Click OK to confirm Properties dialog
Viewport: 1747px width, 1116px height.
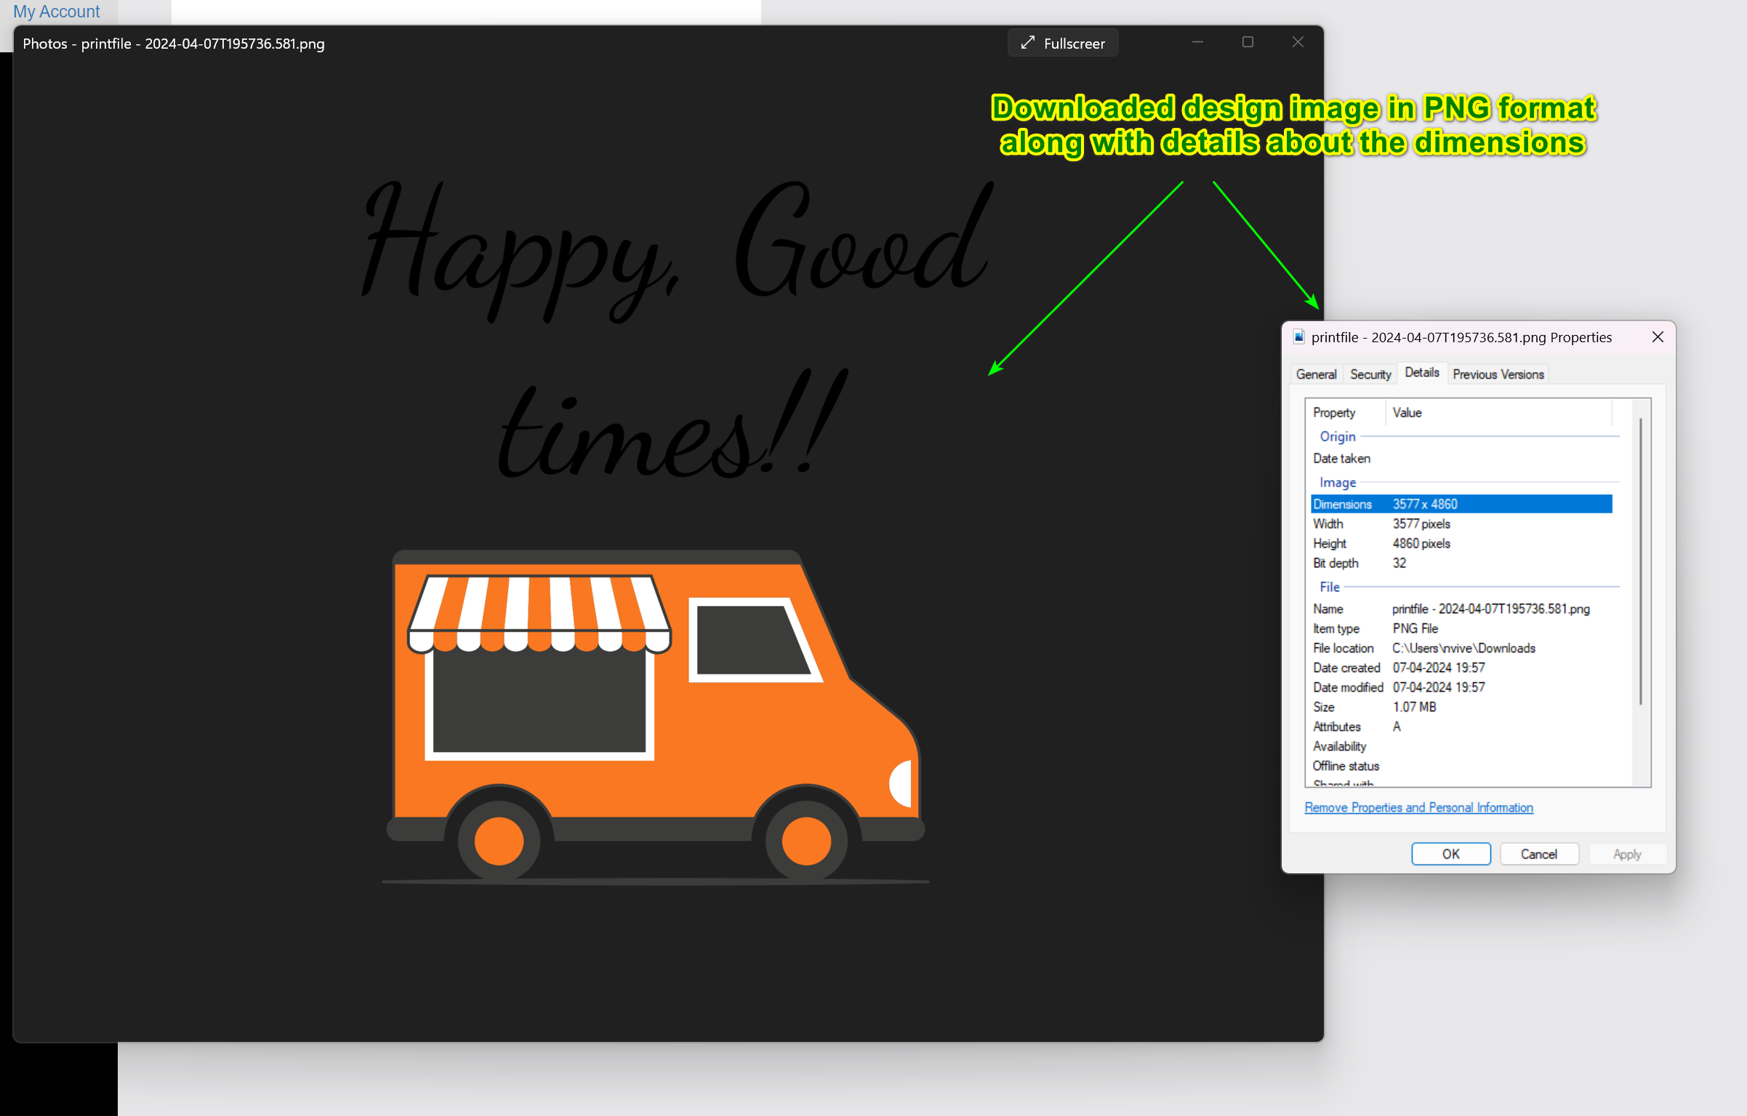(1449, 852)
